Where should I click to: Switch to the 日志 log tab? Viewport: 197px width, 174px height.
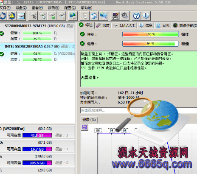tap(163, 25)
